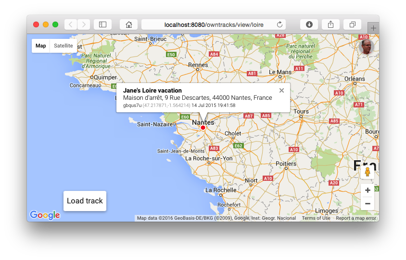Click the Load track button
406x260 pixels.
[x=85, y=201]
